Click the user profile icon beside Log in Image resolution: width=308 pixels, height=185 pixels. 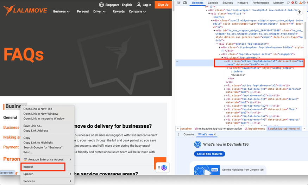point(139,5)
